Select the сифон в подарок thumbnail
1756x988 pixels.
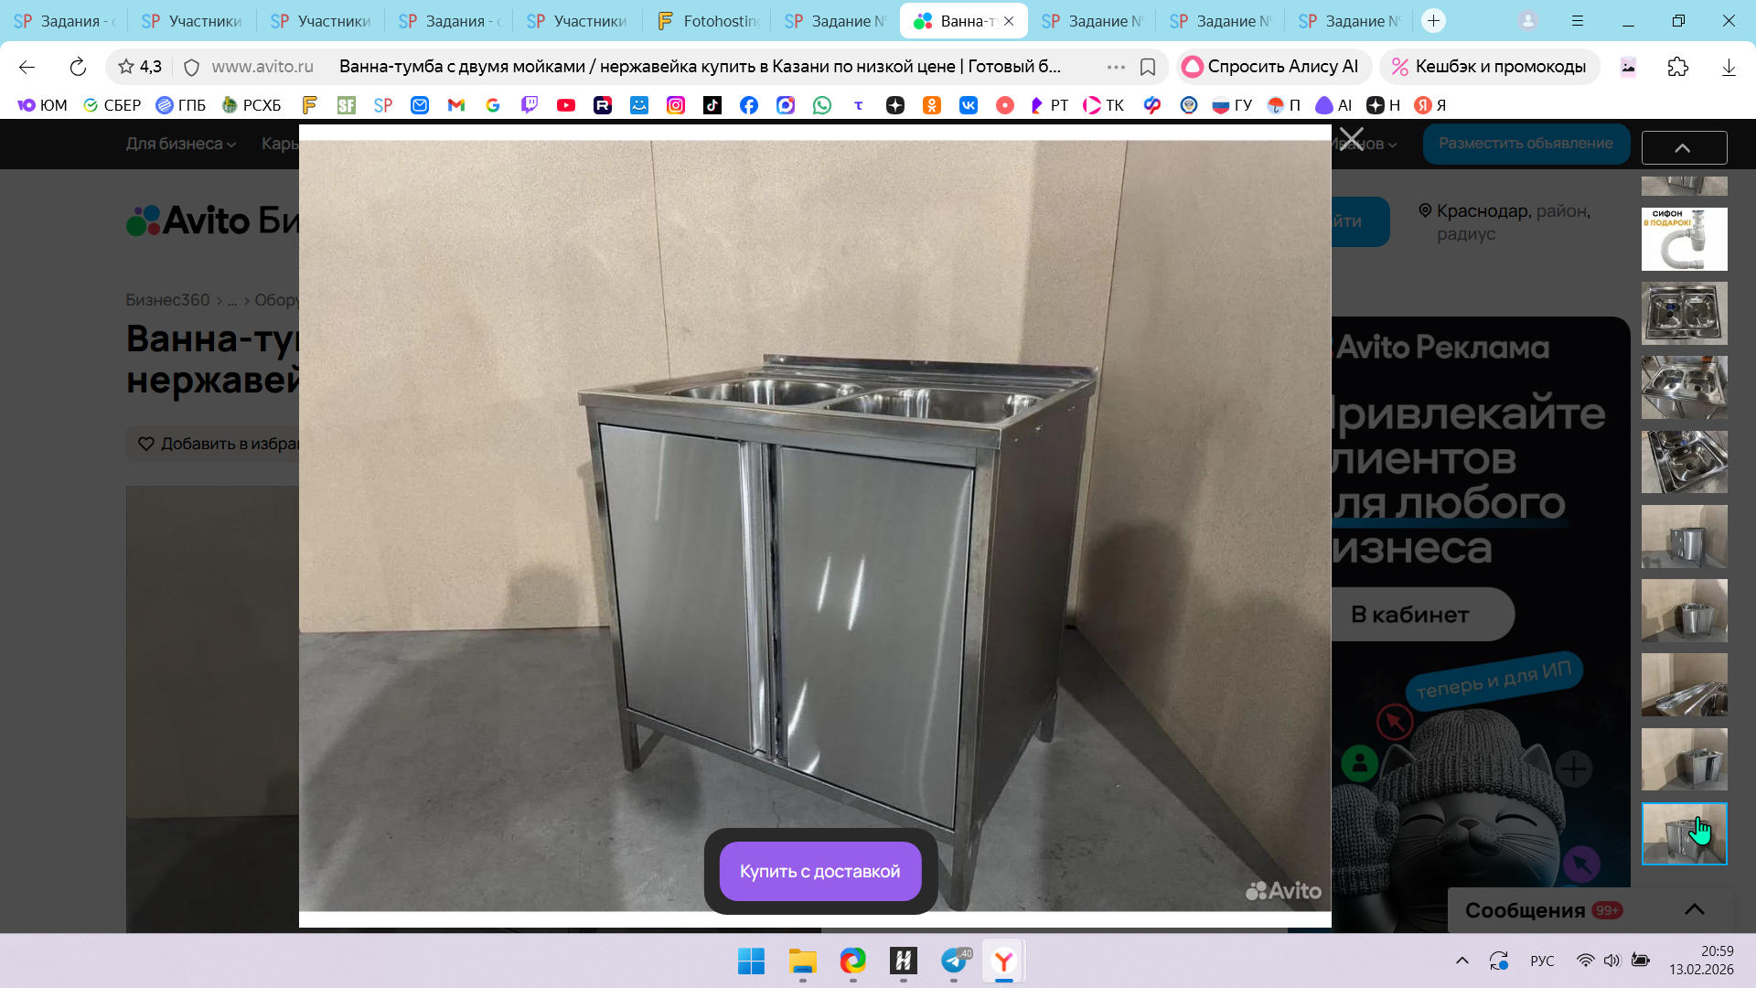1684,239
